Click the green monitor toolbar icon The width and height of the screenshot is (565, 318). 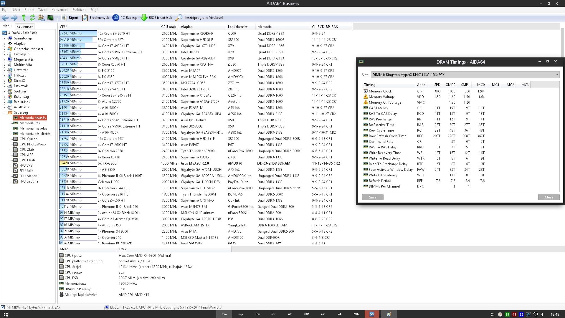point(50,18)
